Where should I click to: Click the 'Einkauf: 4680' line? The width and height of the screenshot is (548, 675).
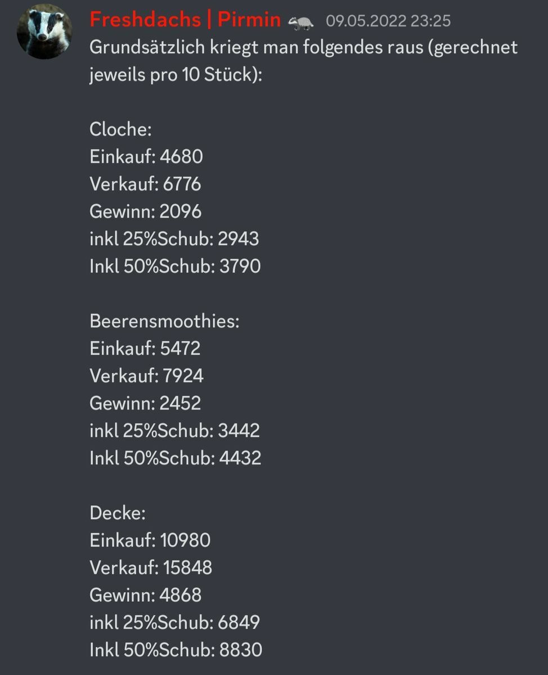[x=146, y=156]
